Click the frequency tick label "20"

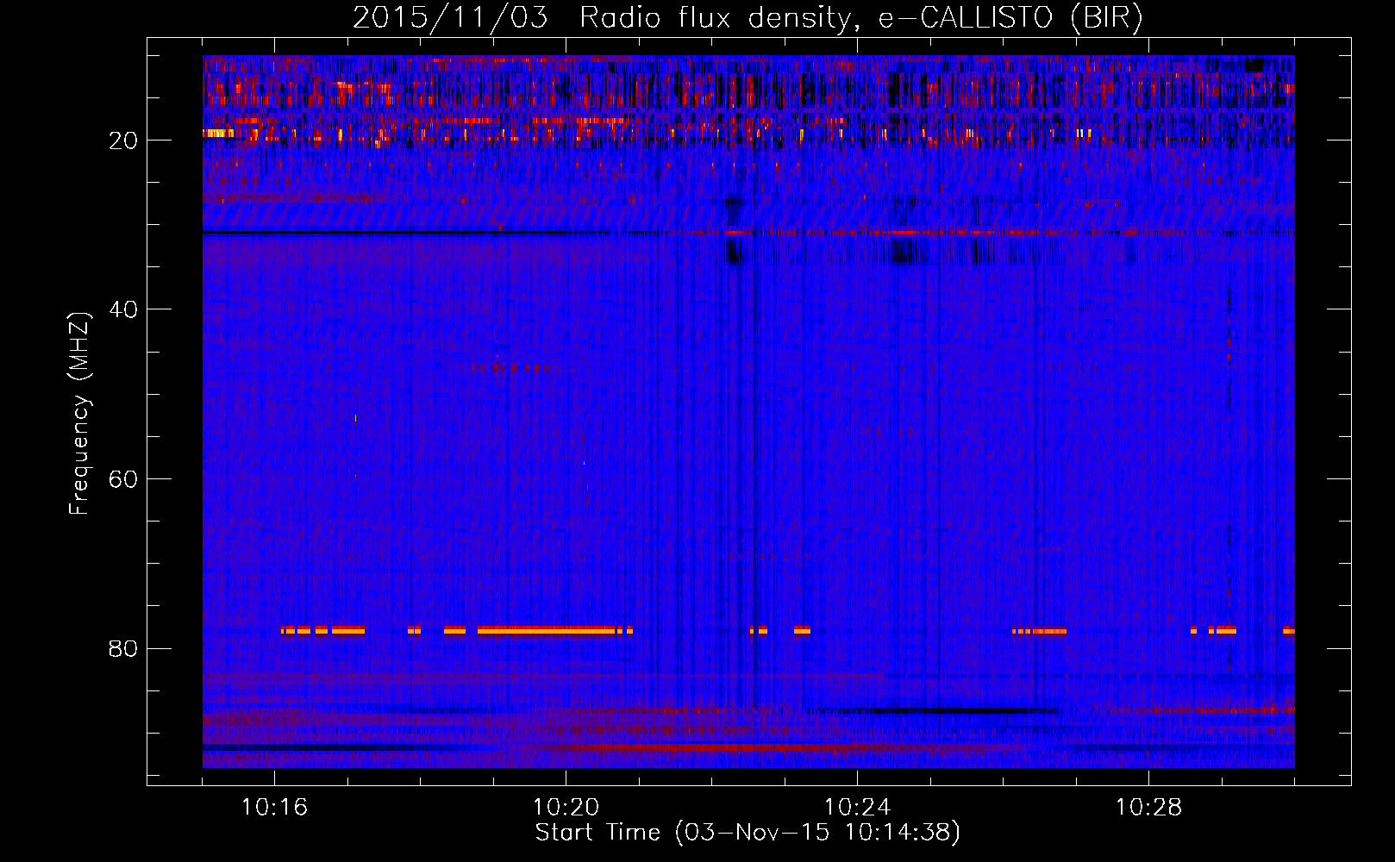123,141
